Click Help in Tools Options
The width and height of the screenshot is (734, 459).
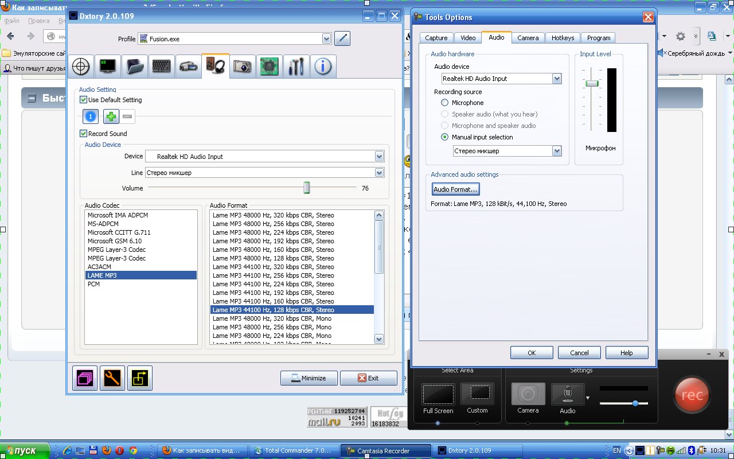pos(627,353)
